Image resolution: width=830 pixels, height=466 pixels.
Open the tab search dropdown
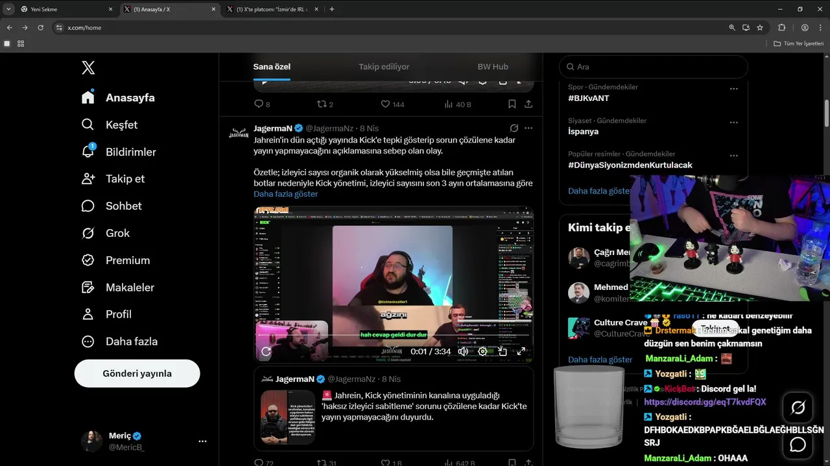(8, 9)
